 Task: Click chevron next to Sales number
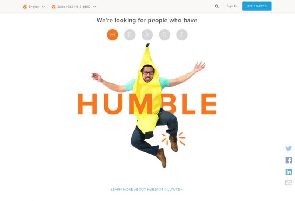click(x=94, y=7)
